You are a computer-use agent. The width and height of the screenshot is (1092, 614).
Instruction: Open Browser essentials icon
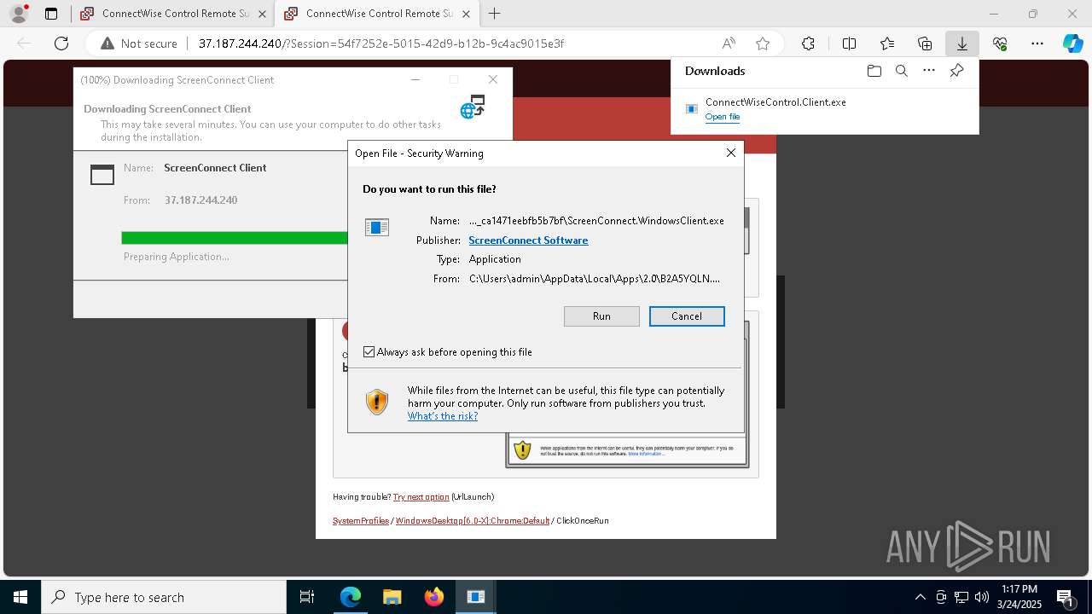tap(1000, 43)
